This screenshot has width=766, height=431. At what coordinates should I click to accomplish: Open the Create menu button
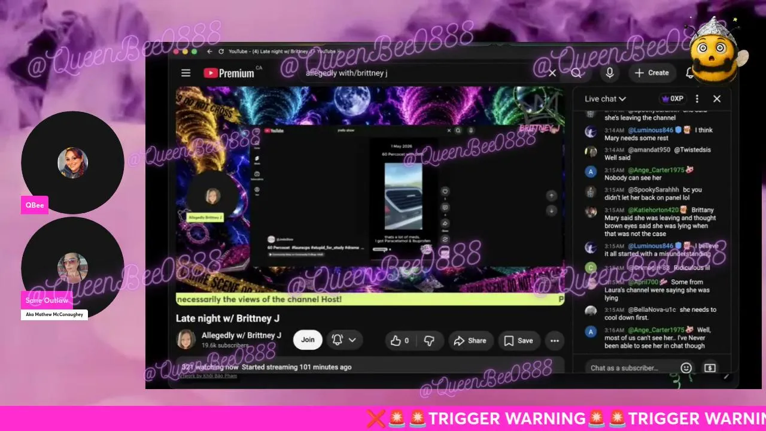tap(652, 73)
